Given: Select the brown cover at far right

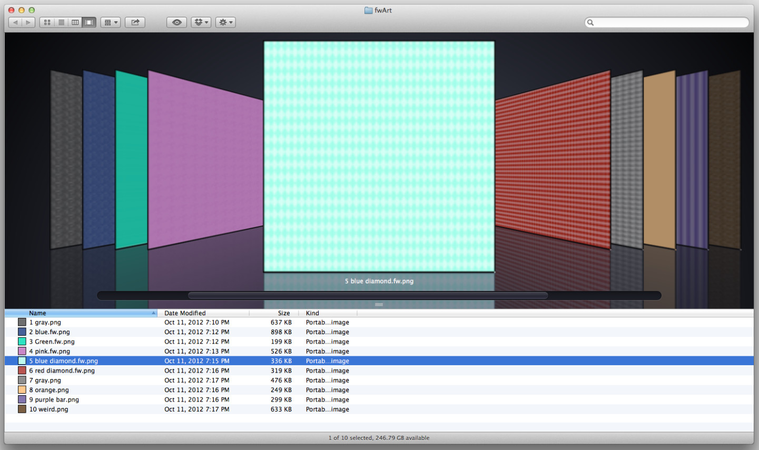Looking at the screenshot, I should coord(725,160).
